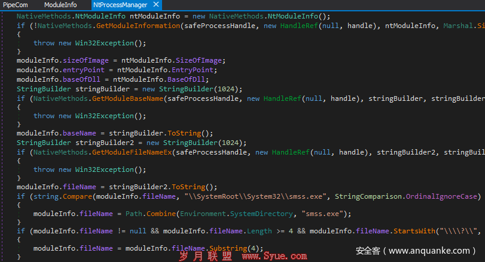Click StartsWith method call
This screenshot has width=485, height=262.
(414, 231)
